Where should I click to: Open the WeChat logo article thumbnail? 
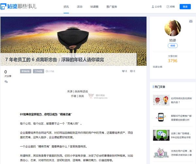[x=161, y=135]
